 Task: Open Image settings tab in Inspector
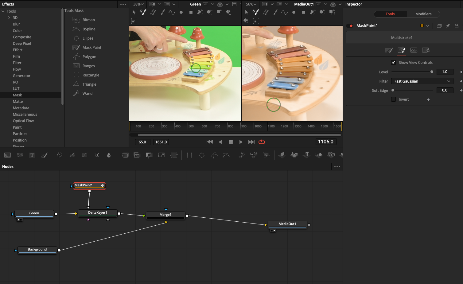414,50
